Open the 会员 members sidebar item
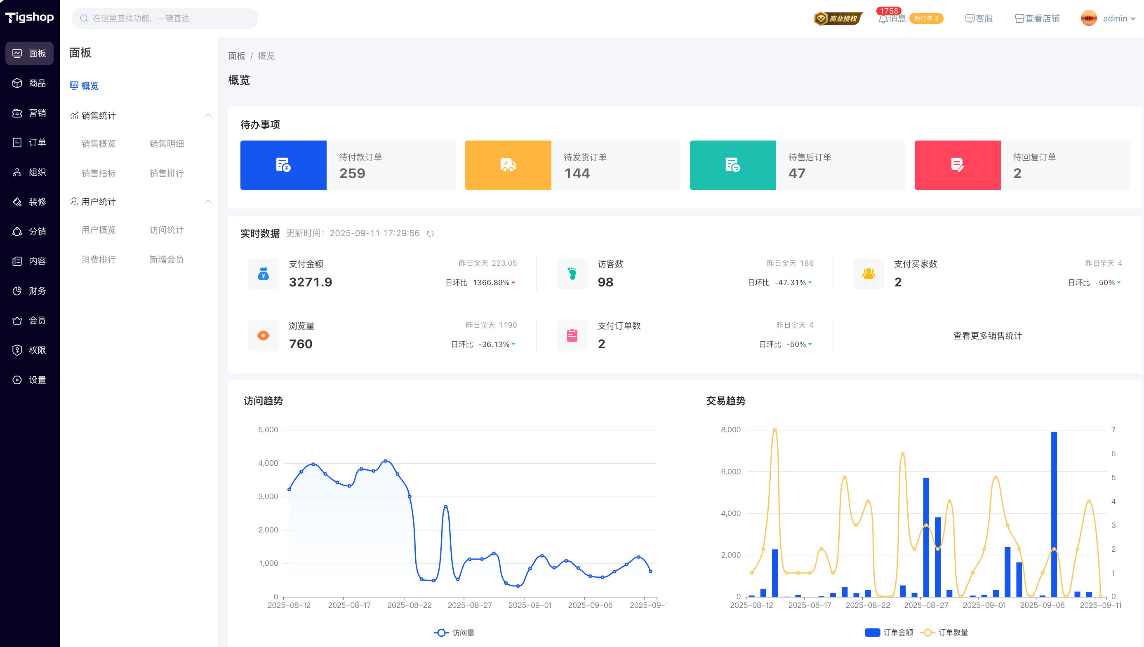This screenshot has width=1144, height=647. (x=29, y=320)
